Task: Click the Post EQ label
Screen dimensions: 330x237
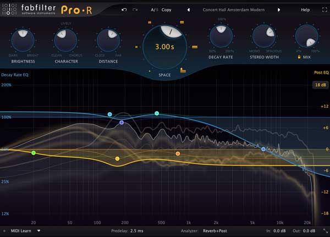Action: click(321, 73)
